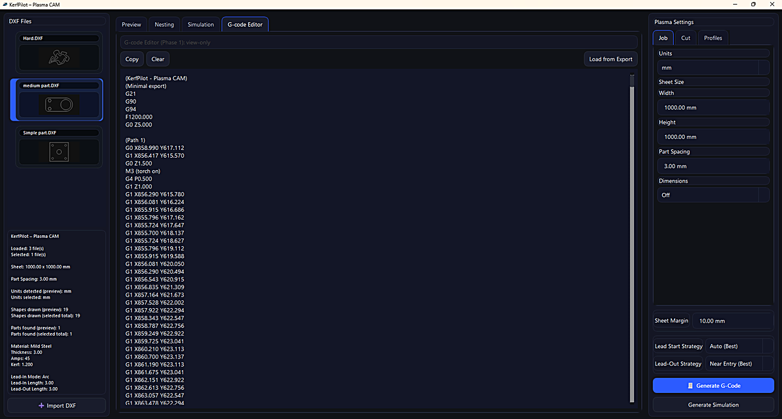Click the KerfPilot app icon in title bar
The height and width of the screenshot is (419, 782).
pyautogui.click(x=6, y=5)
